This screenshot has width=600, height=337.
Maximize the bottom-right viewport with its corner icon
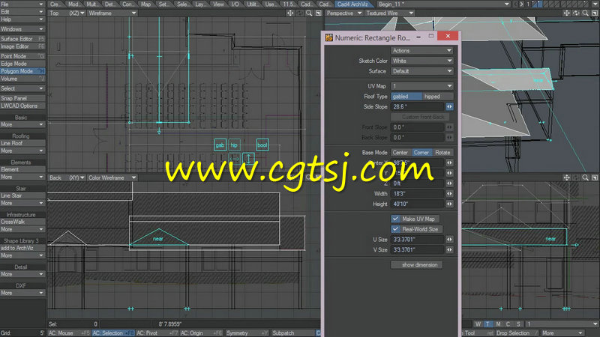[595, 177]
